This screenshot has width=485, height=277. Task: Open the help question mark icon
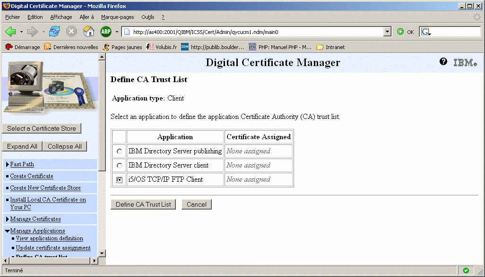pyautogui.click(x=443, y=61)
